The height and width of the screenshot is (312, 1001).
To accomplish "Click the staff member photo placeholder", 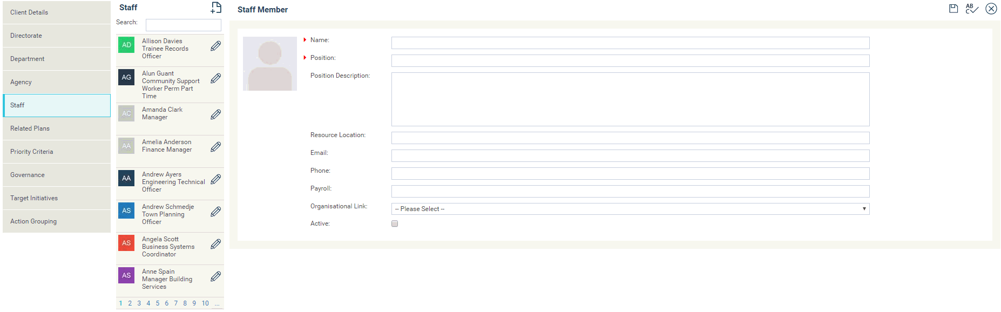I will point(270,64).
